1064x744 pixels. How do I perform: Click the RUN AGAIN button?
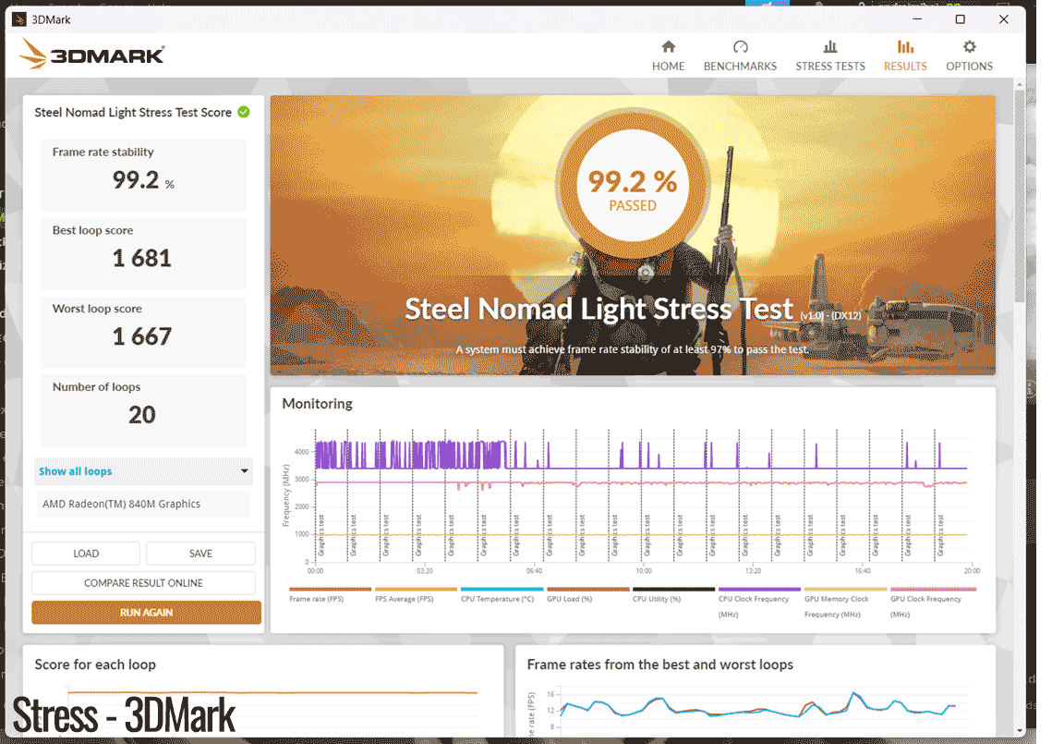[147, 613]
